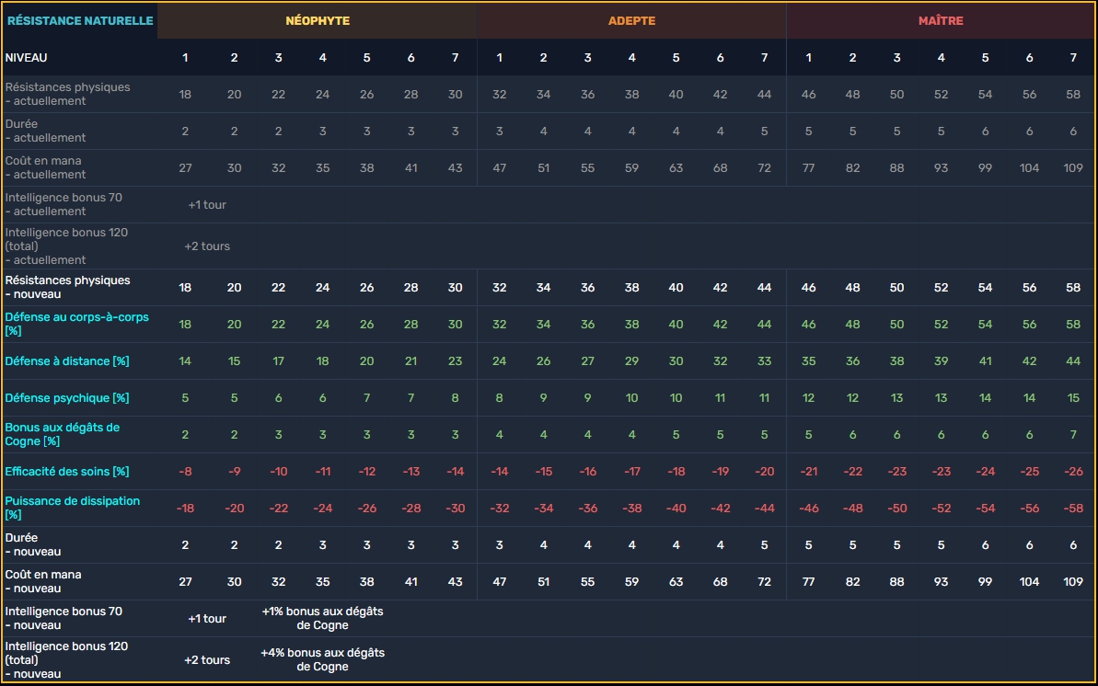The height and width of the screenshot is (686, 1098).
Task: Click 'Durée - nouveau' row label
Action: tap(33, 544)
